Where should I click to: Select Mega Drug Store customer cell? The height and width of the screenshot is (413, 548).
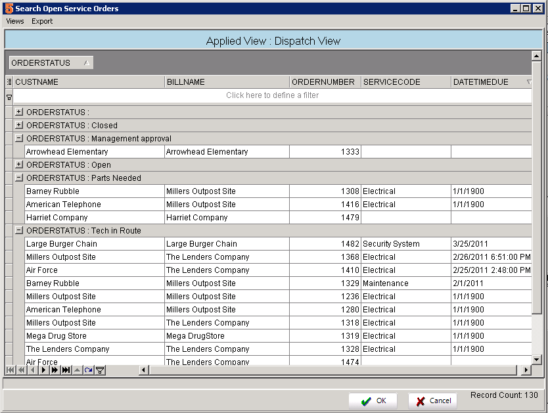pyautogui.click(x=95, y=335)
